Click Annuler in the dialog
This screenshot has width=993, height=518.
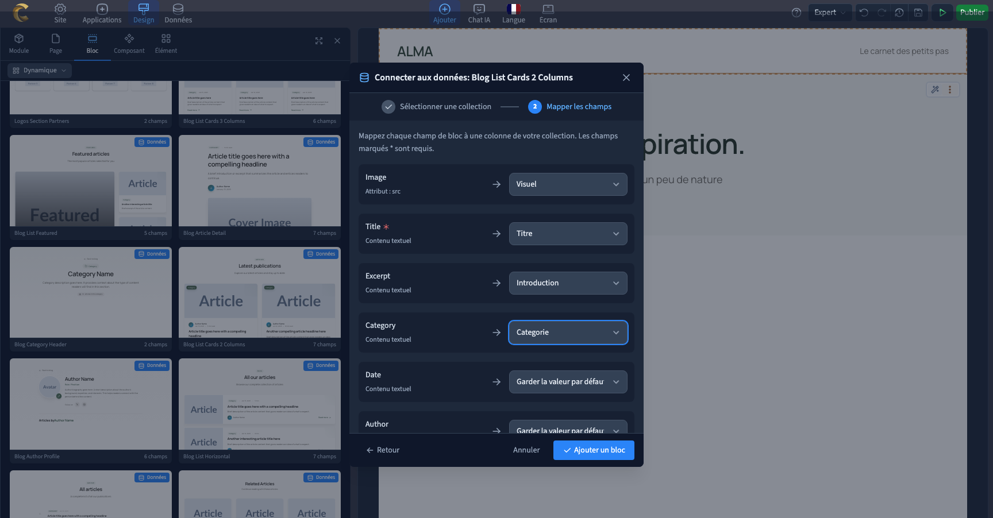point(526,450)
